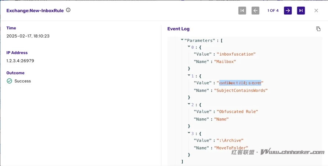Click the info icon beside Exchange:New-InboxRule
Screen dimensions: 328x166
[68, 10]
